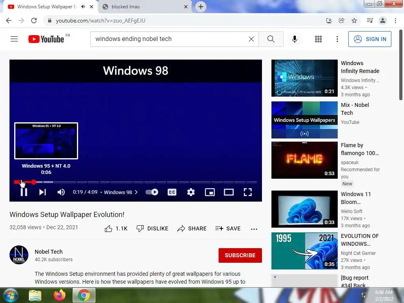
Task: Open Chrome three-dot menu
Action: pyautogui.click(x=395, y=21)
